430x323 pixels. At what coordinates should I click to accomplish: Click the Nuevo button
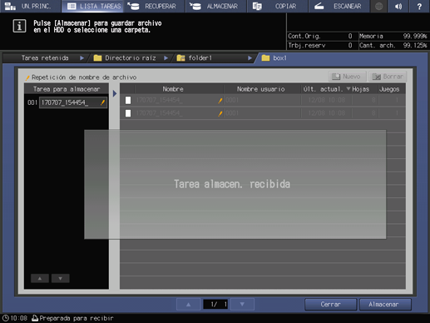pyautogui.click(x=347, y=77)
